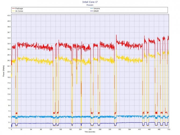The width and height of the screenshot is (180, 135).
Task: Click the 3.1 y-axis value
Action: pos(9,122)
